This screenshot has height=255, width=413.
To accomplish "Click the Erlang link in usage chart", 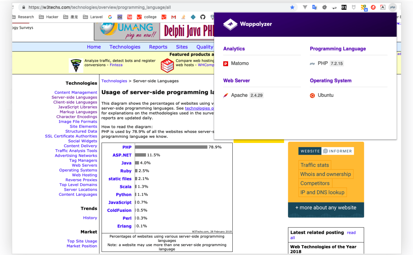I will pyautogui.click(x=124, y=226).
